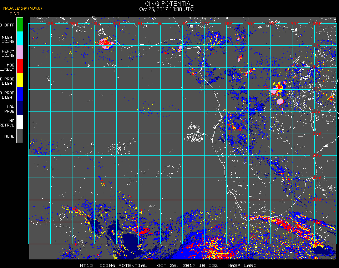The height and width of the screenshot is (268, 339).
Task: Click the 10S latitude label
Action: 316,111
